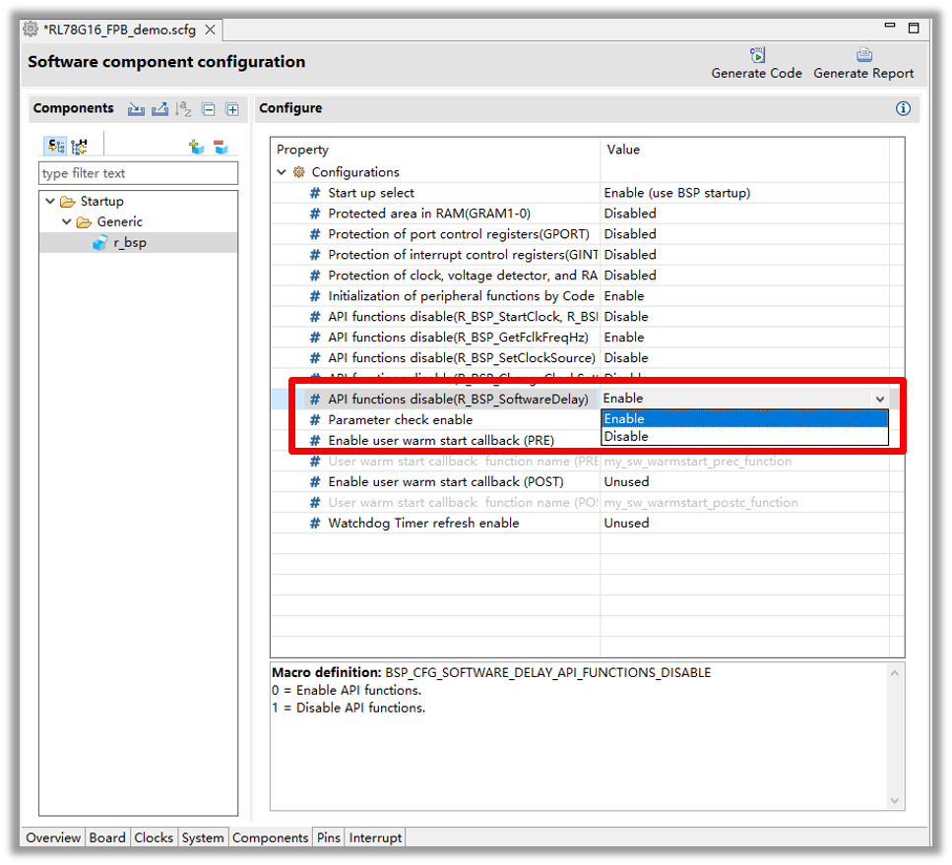Click the type filter text field

coord(139,173)
